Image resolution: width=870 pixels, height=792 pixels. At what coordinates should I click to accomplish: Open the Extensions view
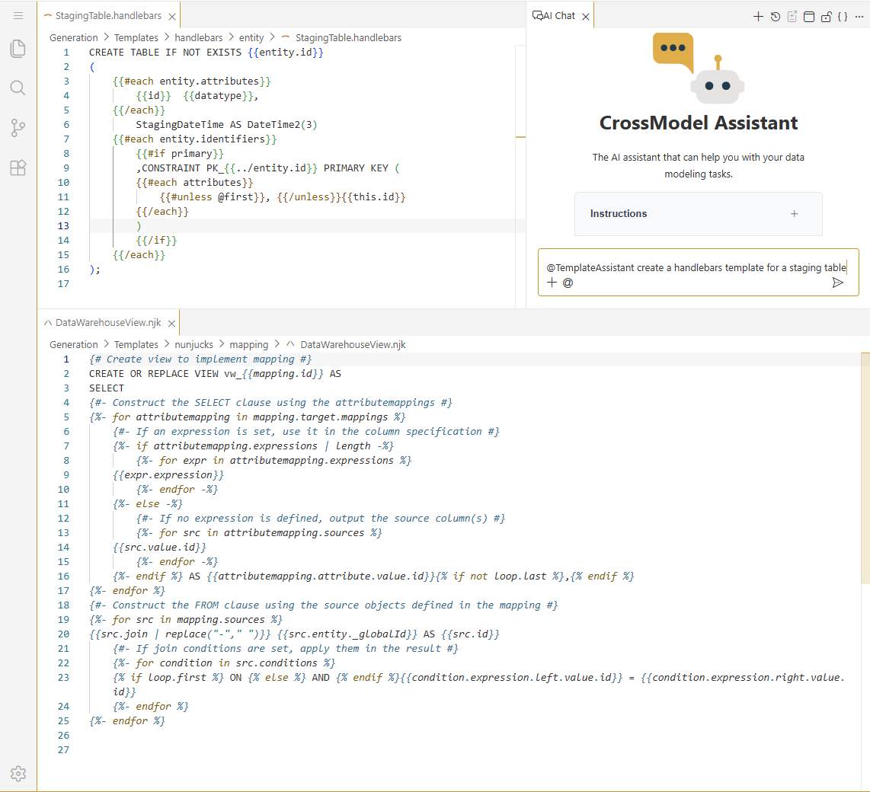[x=18, y=168]
